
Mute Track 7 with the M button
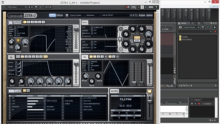click(x=192, y=104)
